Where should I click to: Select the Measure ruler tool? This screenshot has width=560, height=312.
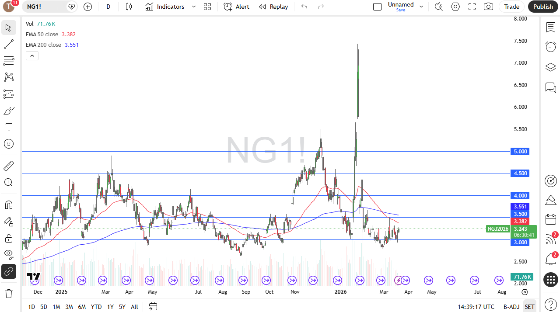coord(9,166)
